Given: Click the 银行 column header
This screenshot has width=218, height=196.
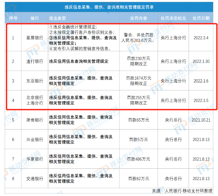Looking at the screenshot, I should pyautogui.click(x=34, y=18).
